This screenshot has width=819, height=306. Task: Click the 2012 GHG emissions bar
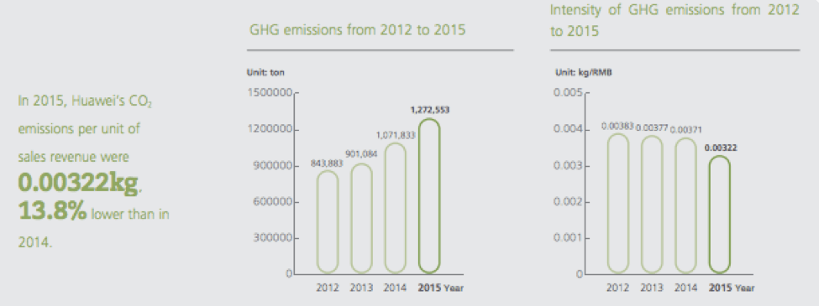[x=328, y=221]
